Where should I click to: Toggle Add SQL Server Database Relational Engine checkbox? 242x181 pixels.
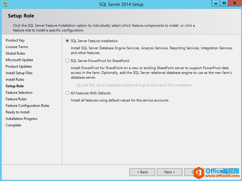[78, 85]
